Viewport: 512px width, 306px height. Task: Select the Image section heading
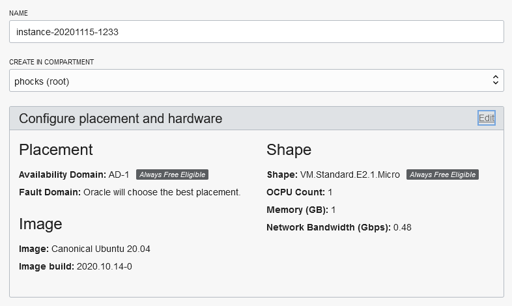(40, 224)
